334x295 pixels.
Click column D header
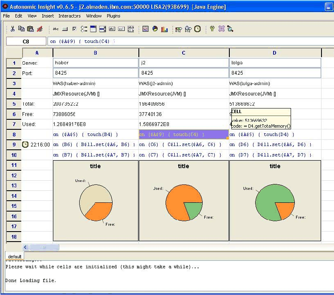(274, 53)
